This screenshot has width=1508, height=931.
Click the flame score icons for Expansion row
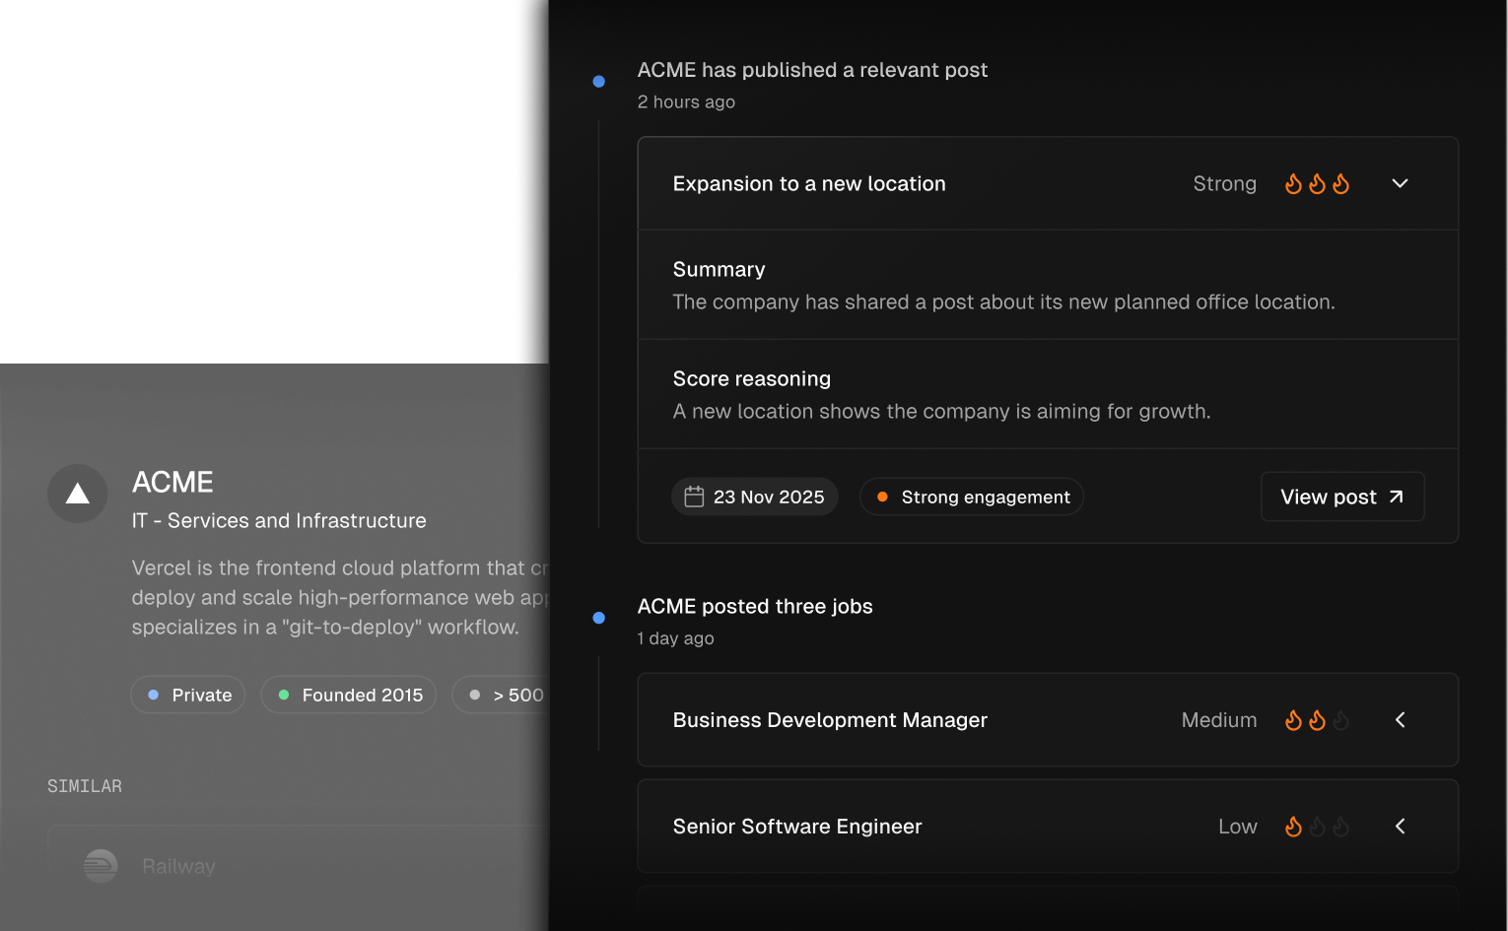point(1318,184)
